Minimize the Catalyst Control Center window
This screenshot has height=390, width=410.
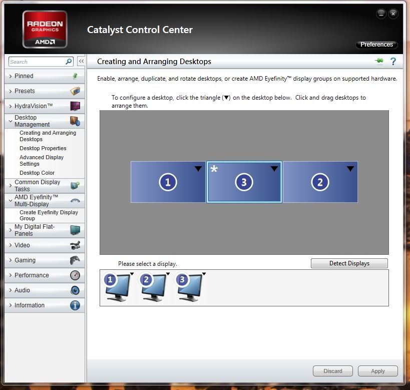(381, 14)
